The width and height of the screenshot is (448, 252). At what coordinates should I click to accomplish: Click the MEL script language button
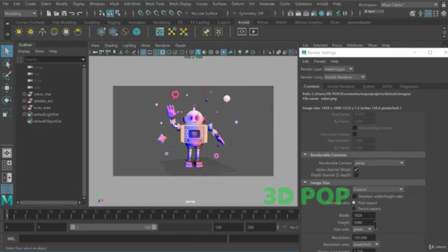pos(11,239)
